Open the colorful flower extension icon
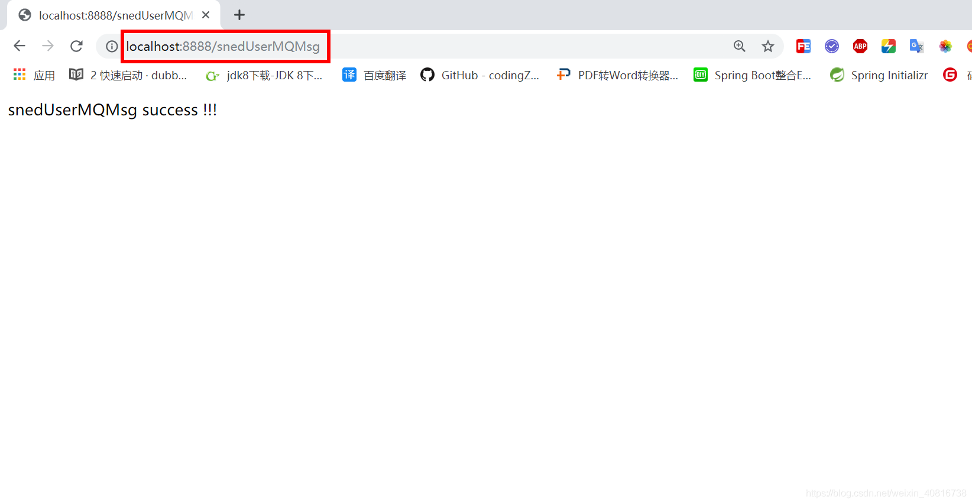Screen dimensions: 972x504 click(x=945, y=46)
